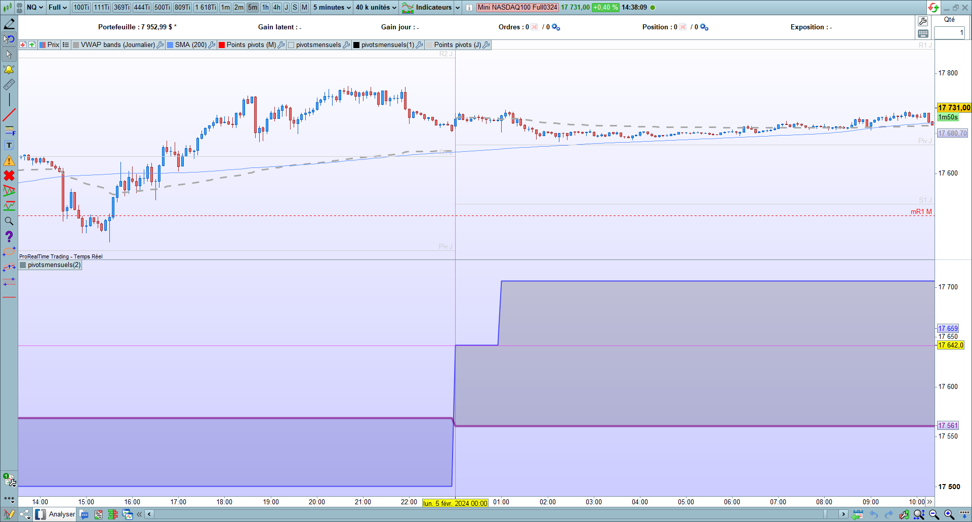
Task: Open Points pivots (J) settings wrench
Action: point(487,45)
